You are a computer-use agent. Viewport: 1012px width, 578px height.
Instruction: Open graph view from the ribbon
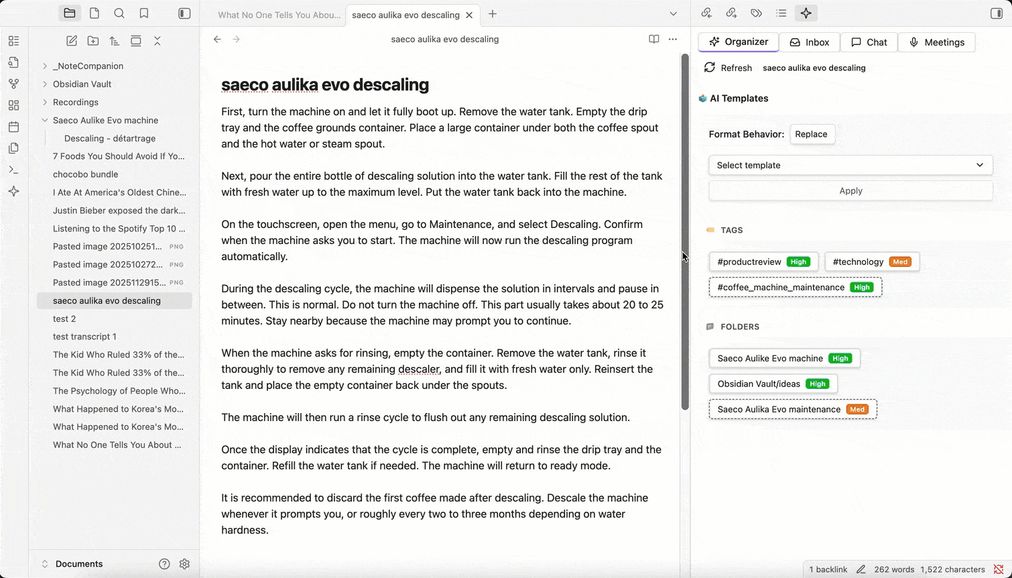point(14,84)
